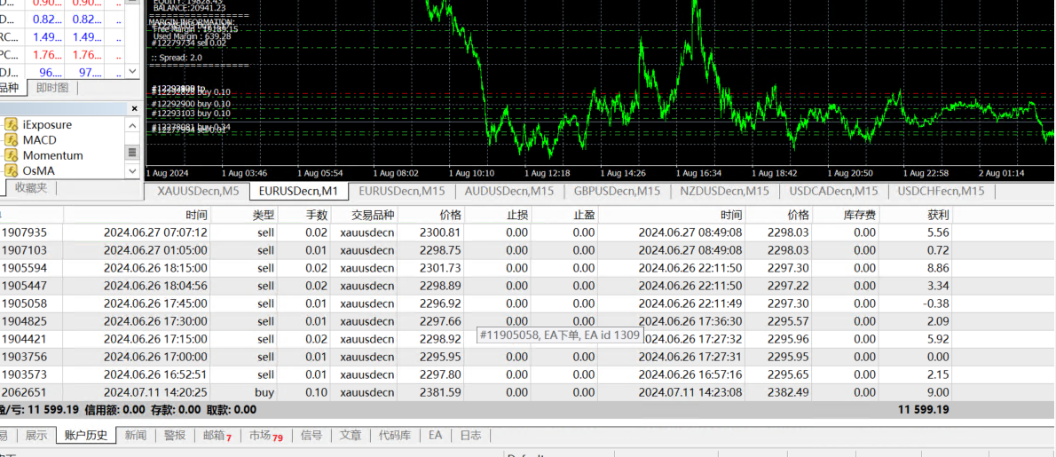Open the 邮箱 tab with 7 unread
This screenshot has height=457, width=1056.
point(217,436)
